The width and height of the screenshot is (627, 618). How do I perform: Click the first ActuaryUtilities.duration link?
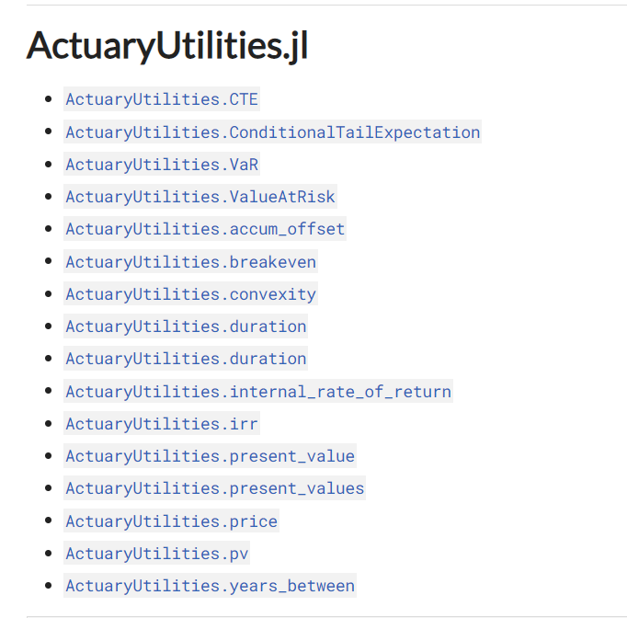point(186,326)
